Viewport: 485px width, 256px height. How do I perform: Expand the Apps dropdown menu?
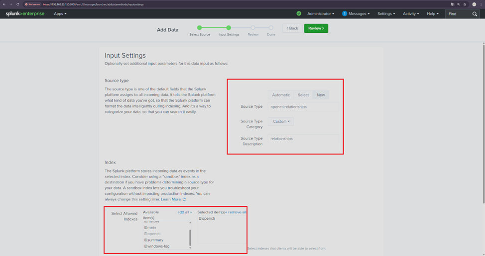[60, 14]
